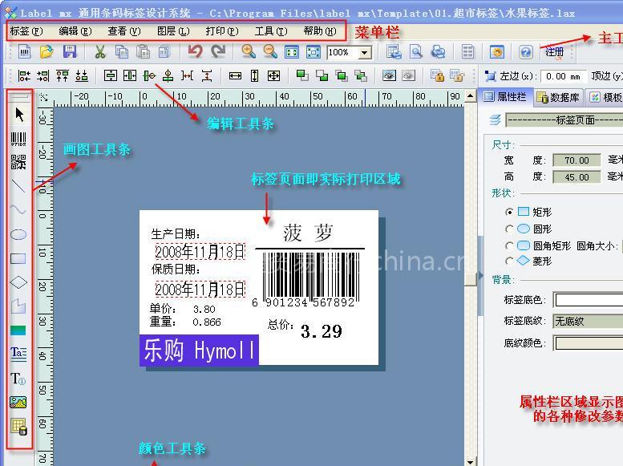Click the lock object icon
623x466 pixels.
[438, 75]
